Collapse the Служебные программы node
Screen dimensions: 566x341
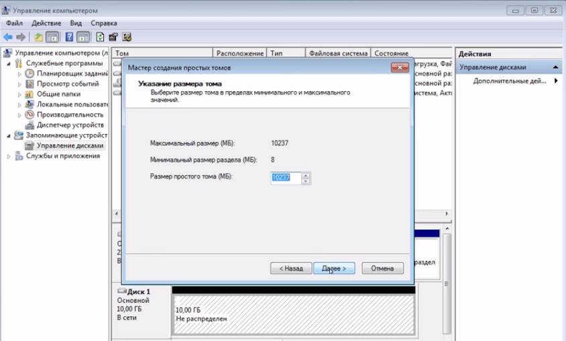click(x=9, y=64)
